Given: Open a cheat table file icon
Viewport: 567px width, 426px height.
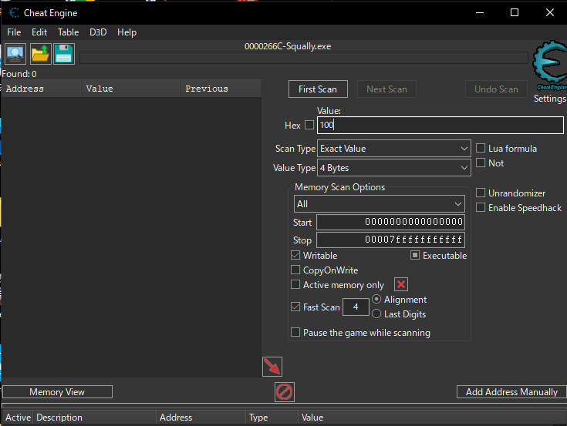Looking at the screenshot, I should pos(40,54).
